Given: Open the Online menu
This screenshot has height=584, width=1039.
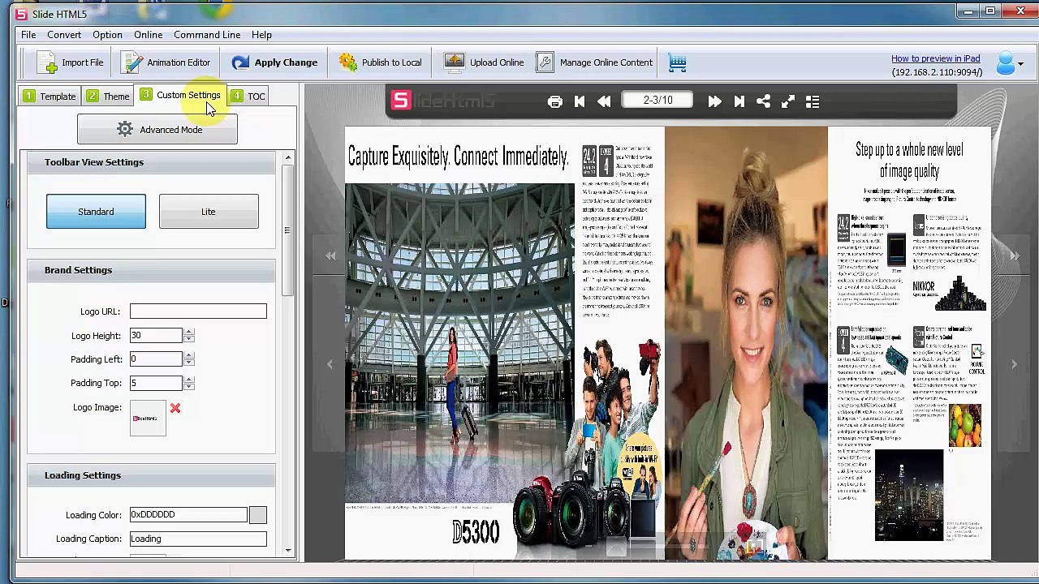Looking at the screenshot, I should click(149, 35).
